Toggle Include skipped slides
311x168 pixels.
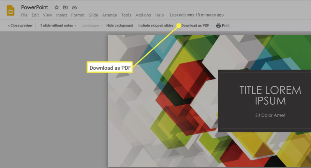pyautogui.click(x=156, y=25)
